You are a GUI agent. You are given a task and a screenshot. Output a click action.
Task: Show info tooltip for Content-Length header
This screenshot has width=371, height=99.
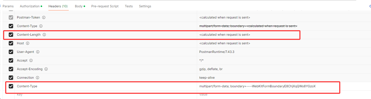click(x=44, y=35)
